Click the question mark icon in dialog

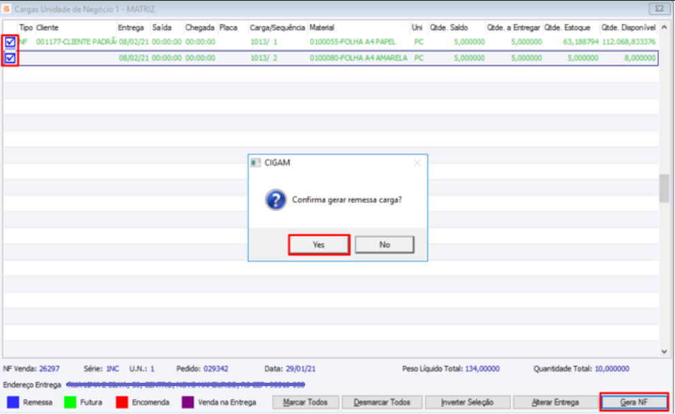[275, 200]
